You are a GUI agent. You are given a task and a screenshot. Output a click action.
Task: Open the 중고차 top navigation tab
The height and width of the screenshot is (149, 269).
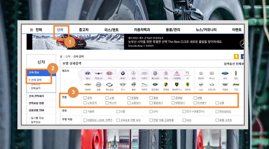[84, 30]
